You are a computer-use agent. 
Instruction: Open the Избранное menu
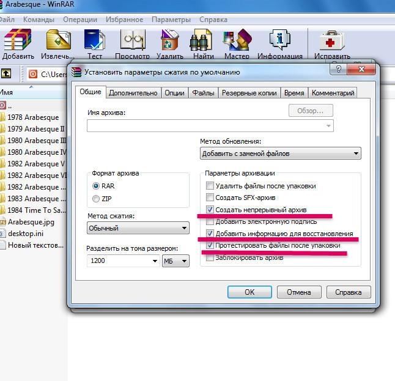[x=125, y=20]
